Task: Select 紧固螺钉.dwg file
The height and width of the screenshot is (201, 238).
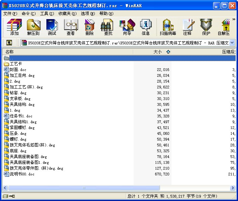Action: click(x=19, y=128)
